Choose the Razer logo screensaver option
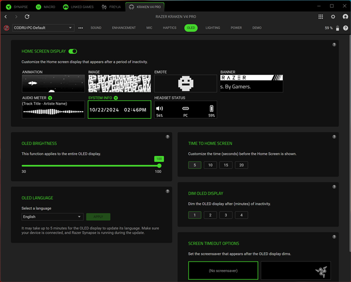Viewport: 351px width, 282px height. [296, 271]
